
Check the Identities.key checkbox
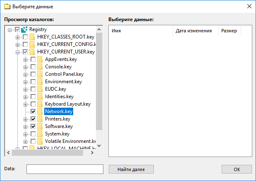pos(33,97)
